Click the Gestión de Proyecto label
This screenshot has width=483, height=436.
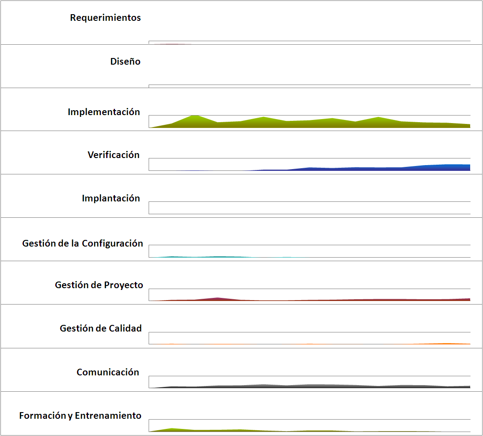[99, 285]
